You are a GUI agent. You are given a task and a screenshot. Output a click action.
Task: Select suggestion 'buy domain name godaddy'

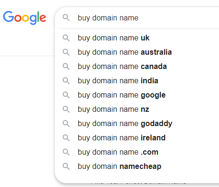137,124
